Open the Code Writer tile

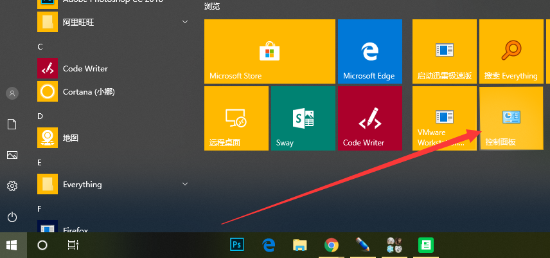(370, 118)
